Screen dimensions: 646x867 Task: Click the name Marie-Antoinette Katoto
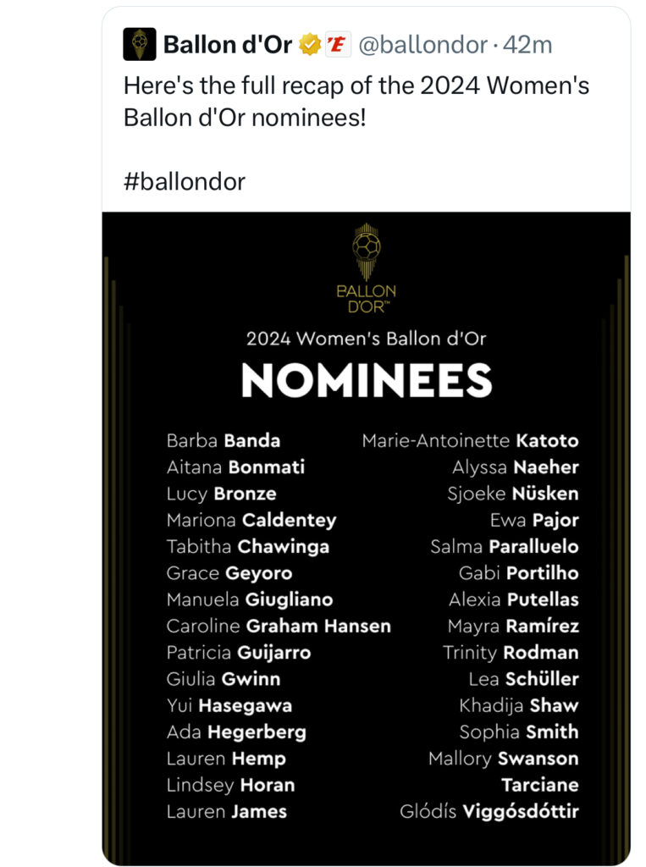470,440
